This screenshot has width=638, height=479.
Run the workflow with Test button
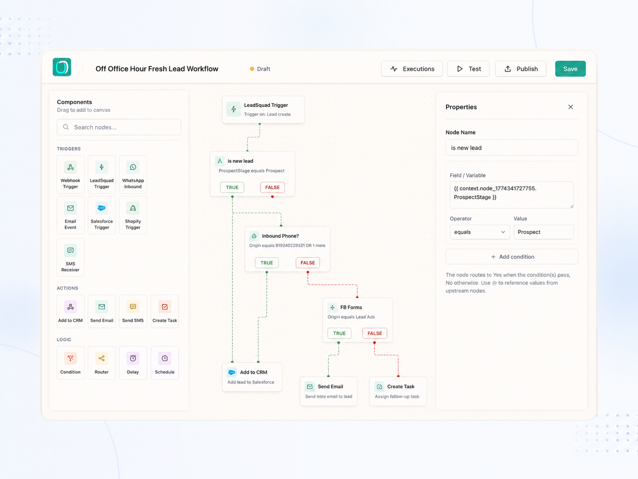pos(468,69)
